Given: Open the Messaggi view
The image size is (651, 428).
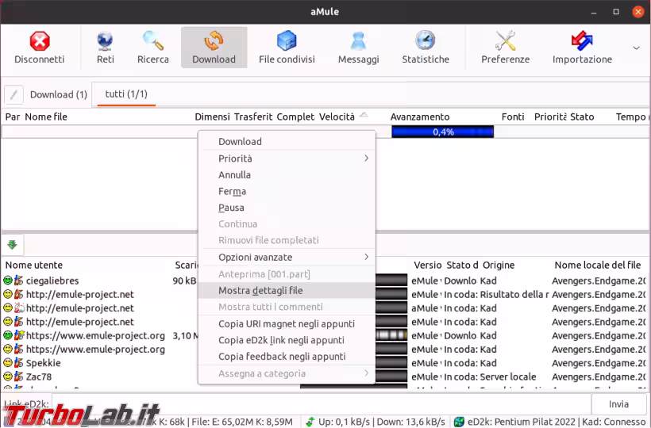Looking at the screenshot, I should [x=358, y=48].
